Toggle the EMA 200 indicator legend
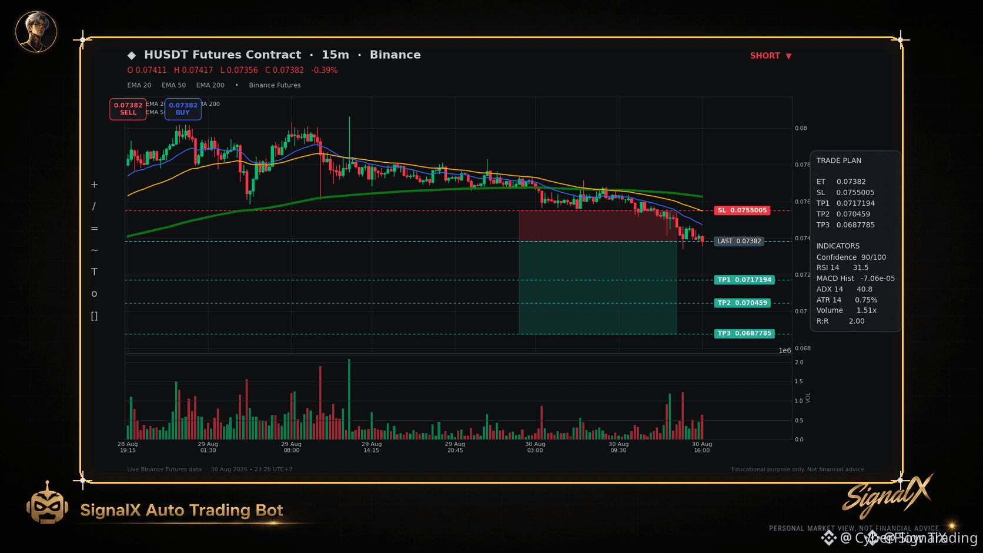The image size is (983, 553). point(210,85)
